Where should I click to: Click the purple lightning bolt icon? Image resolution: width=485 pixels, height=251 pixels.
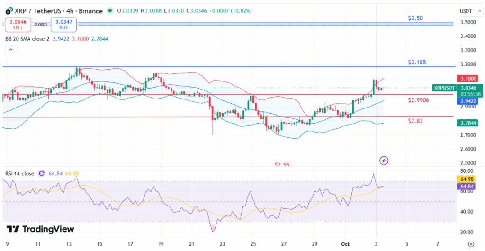pyautogui.click(x=384, y=161)
